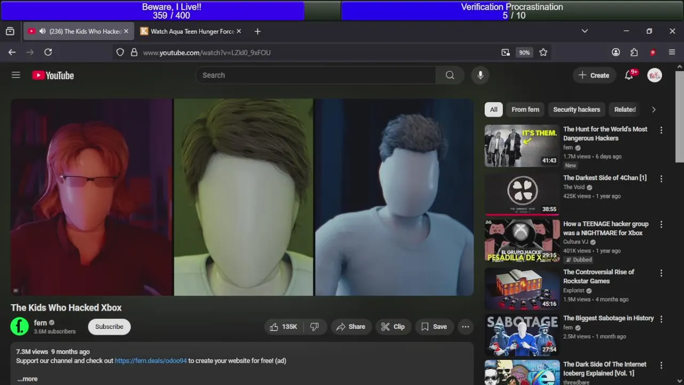Click the Beware, I Live!! progress bar
Viewport: 684px width, 385px height.
click(172, 11)
